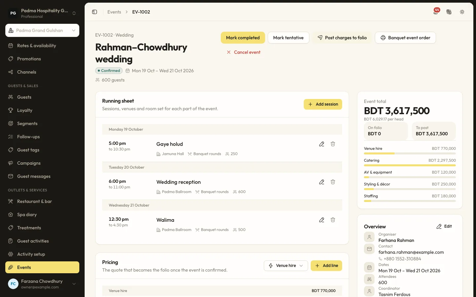This screenshot has height=297, width=476.
Task: Click coordinator name Tasnim Ferdous
Action: pos(394,294)
